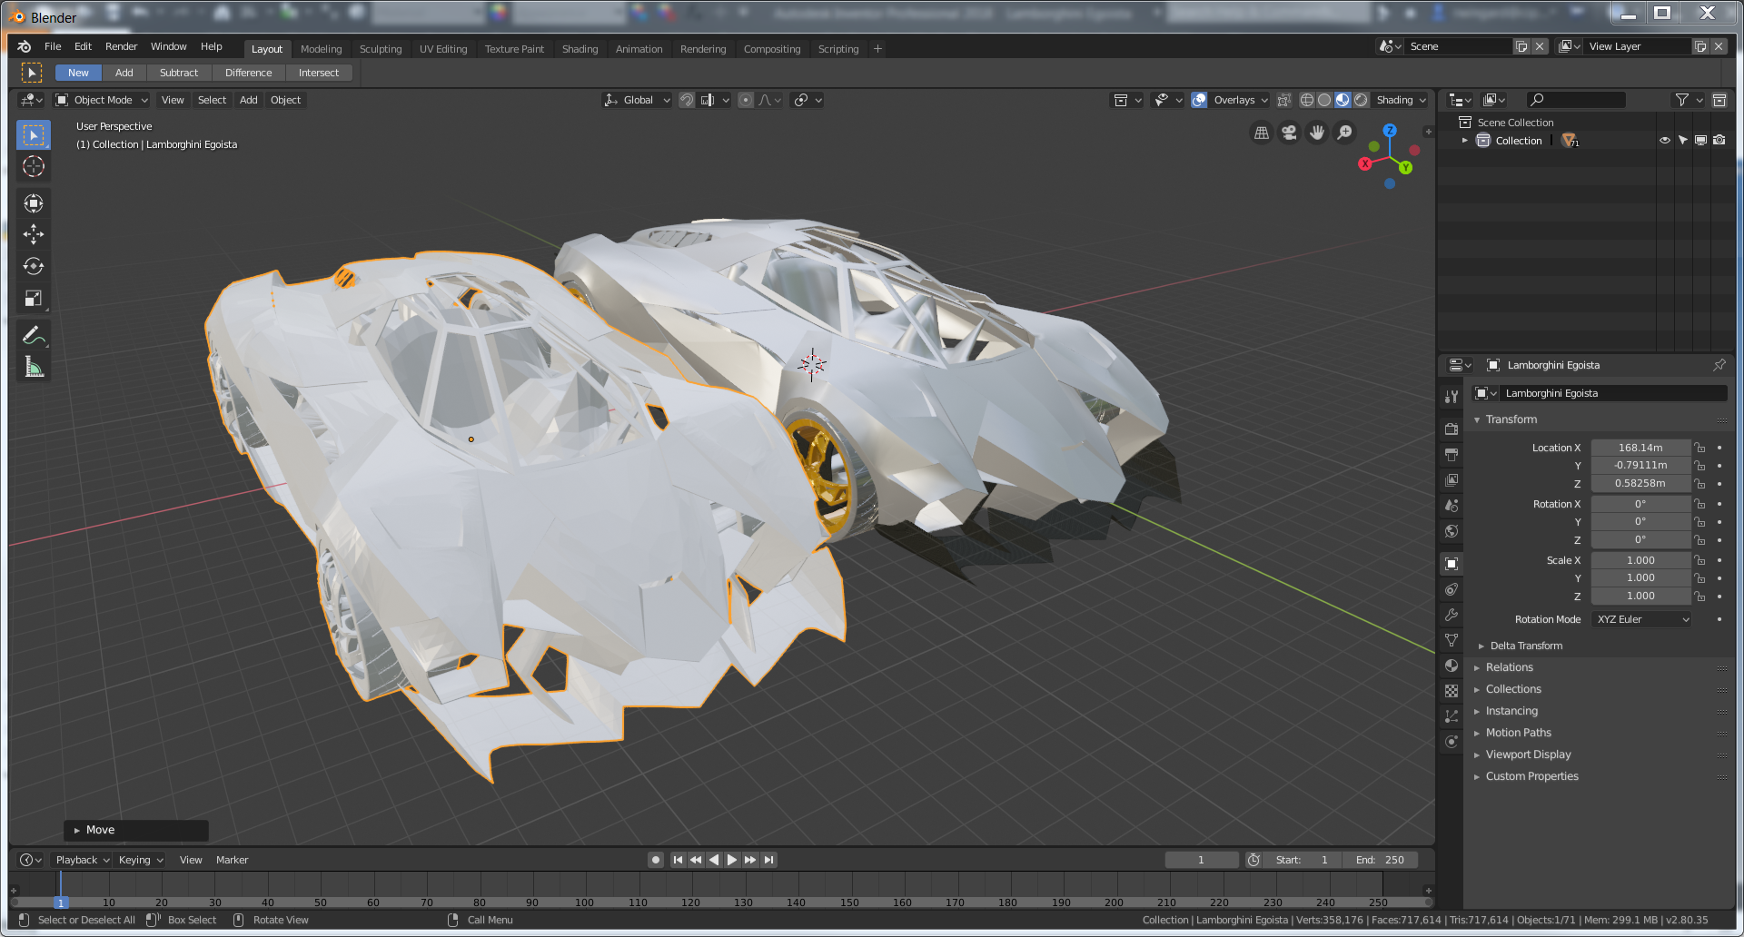Toggle X-ray mode button in header
Screen dimensions: 1744x937
[1283, 100]
